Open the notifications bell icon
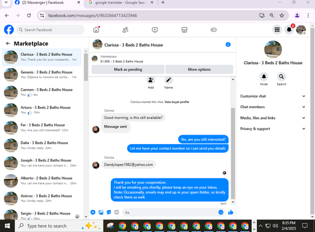The height and width of the screenshot is (232, 315). tap(289, 30)
